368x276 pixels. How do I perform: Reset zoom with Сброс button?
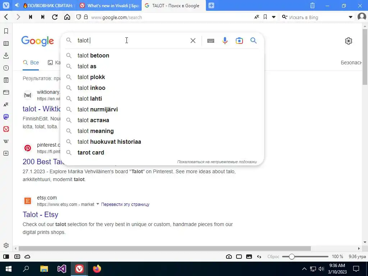coord(273,257)
